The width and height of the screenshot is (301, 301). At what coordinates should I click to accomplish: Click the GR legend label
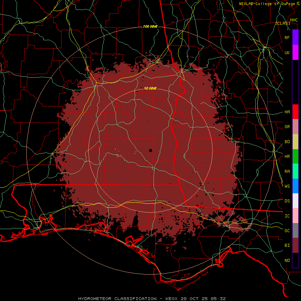pyautogui.click(x=287, y=127)
